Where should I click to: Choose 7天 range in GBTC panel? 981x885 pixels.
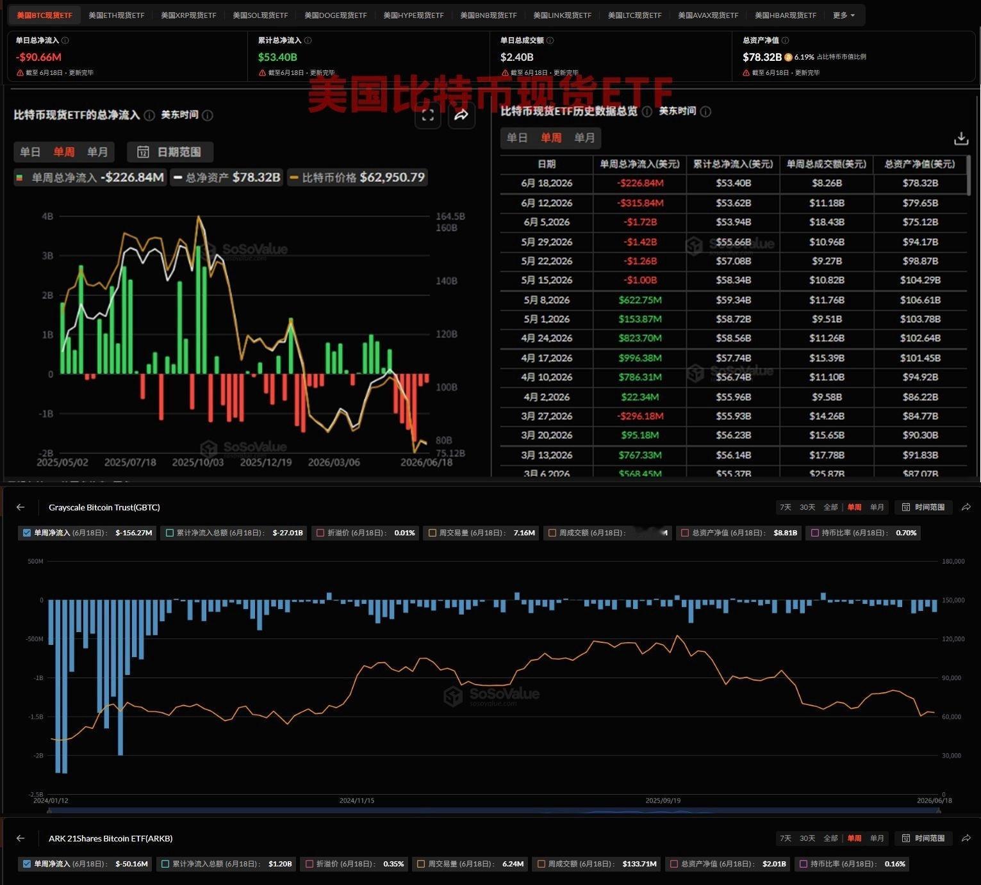pyautogui.click(x=786, y=507)
